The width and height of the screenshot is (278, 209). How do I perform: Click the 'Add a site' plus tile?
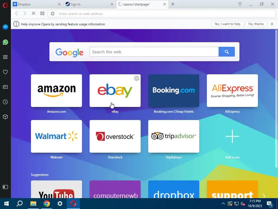click(x=232, y=136)
